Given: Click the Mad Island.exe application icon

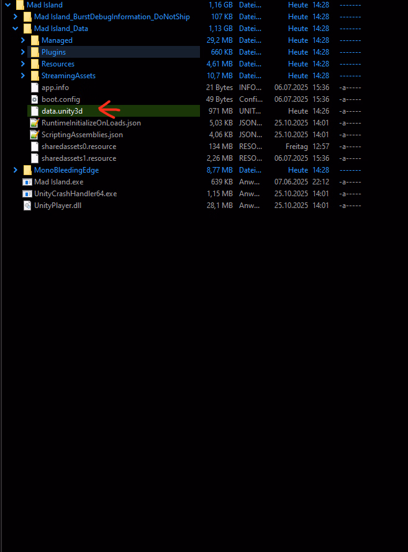Looking at the screenshot, I should coord(27,182).
